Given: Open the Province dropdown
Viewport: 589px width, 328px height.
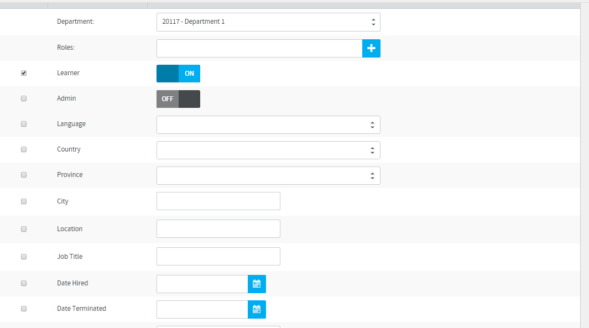Looking at the screenshot, I should point(268,176).
